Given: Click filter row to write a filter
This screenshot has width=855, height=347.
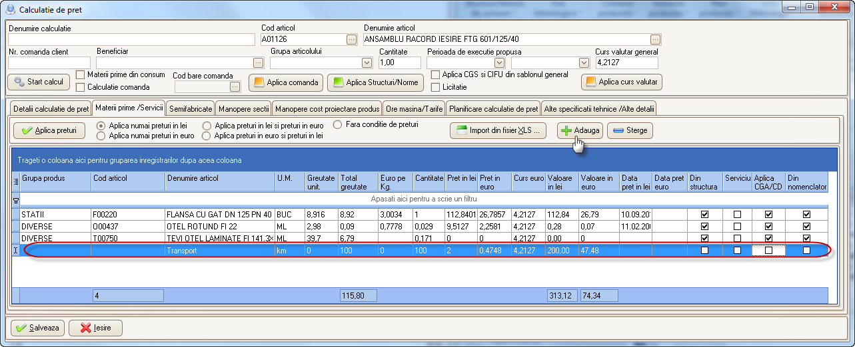Looking at the screenshot, I should [x=424, y=199].
